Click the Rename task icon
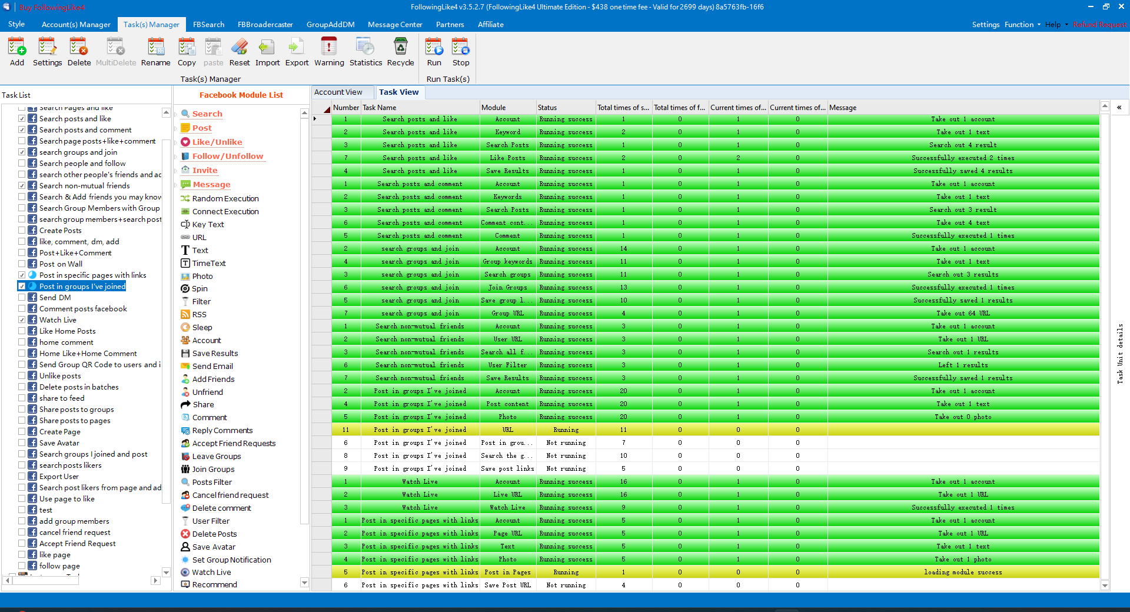This screenshot has height=612, width=1130. [155, 52]
